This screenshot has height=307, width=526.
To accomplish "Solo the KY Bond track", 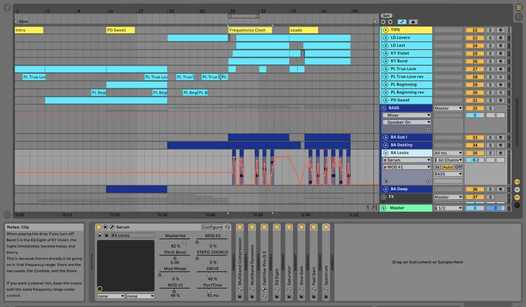I will click(490, 61).
